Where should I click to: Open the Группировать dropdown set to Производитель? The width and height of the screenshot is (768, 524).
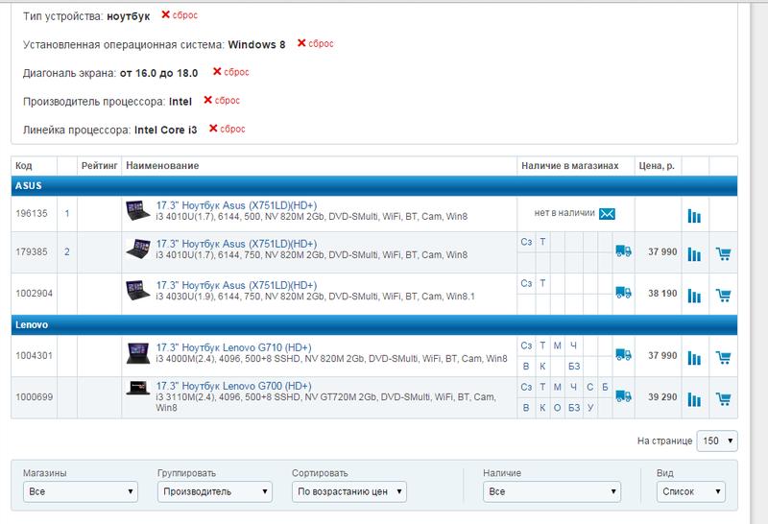(214, 491)
